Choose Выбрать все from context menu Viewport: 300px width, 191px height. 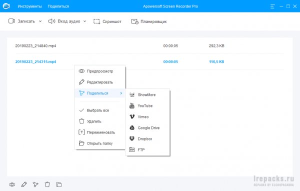tap(100, 110)
